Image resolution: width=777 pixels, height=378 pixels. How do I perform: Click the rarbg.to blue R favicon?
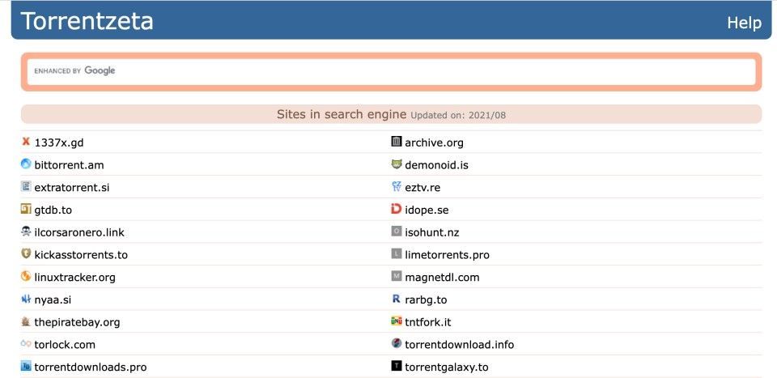[x=396, y=299]
